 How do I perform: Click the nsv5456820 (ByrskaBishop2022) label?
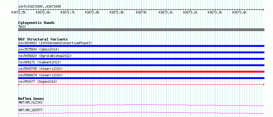[45, 56]
